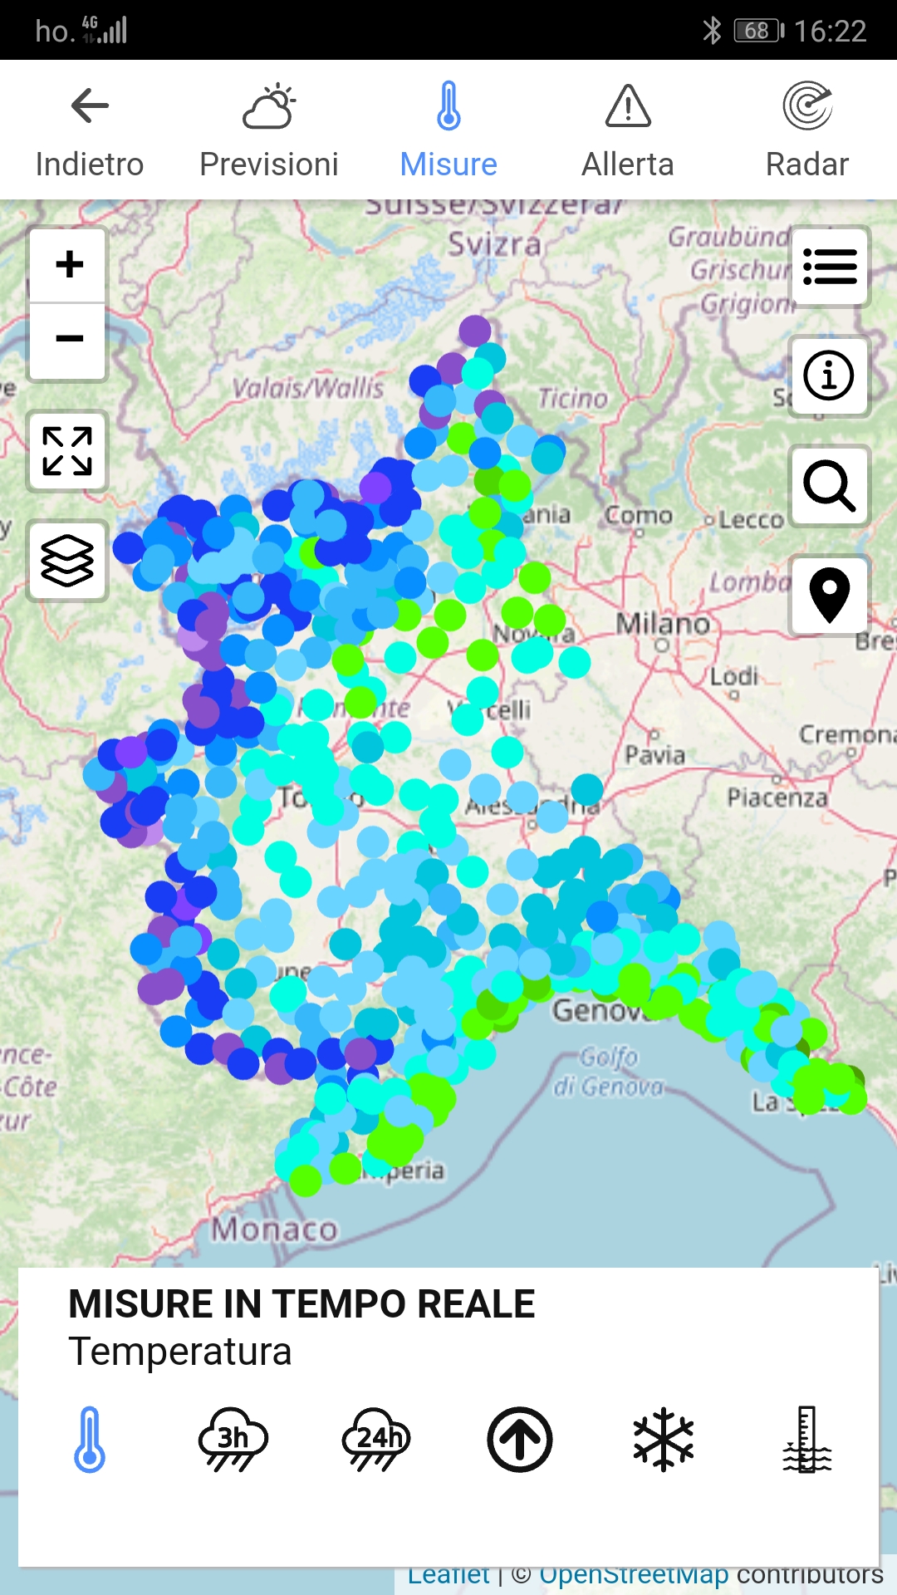Tap the Cremona label on the map
This screenshot has width=897, height=1595.
847,734
